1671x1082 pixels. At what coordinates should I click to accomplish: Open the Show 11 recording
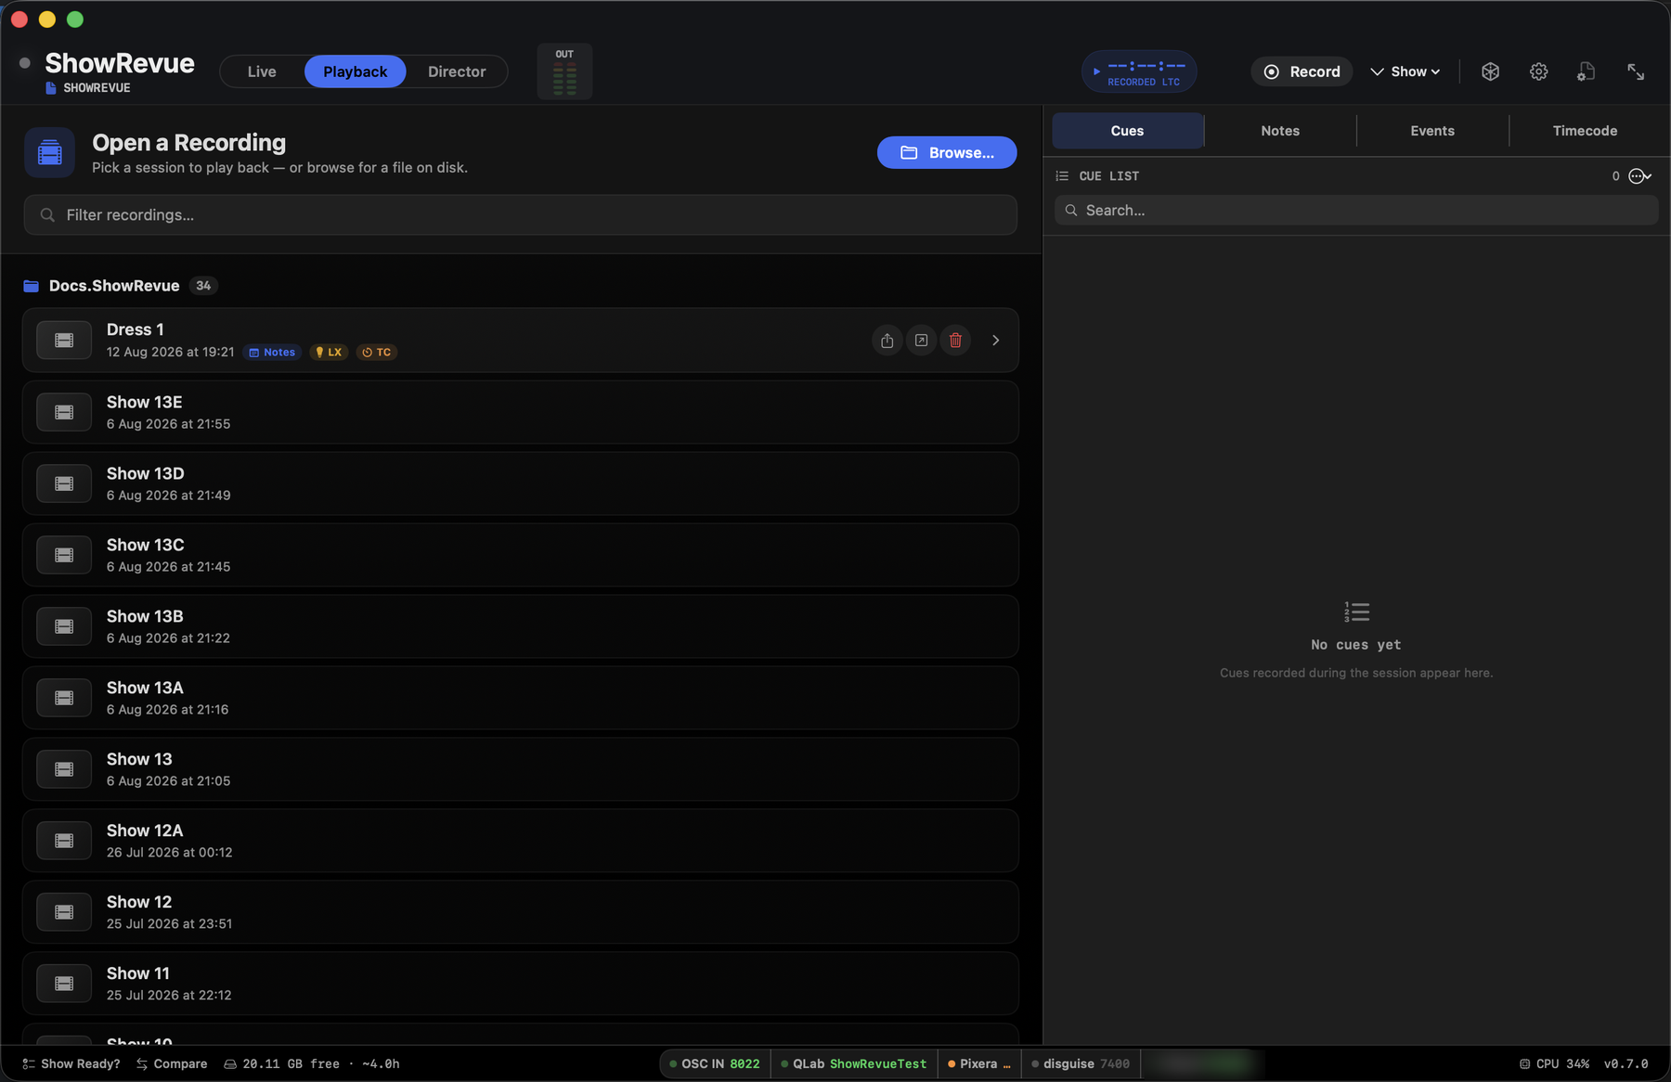tap(521, 984)
